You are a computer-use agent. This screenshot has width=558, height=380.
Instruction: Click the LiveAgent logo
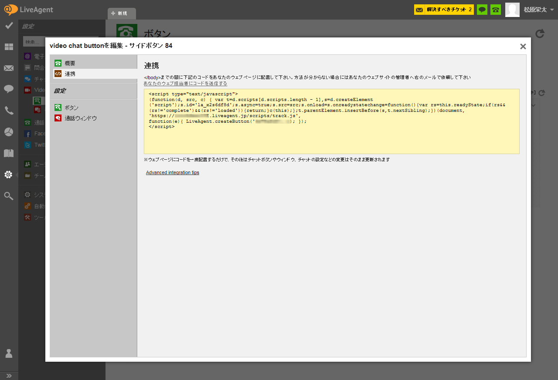click(29, 10)
